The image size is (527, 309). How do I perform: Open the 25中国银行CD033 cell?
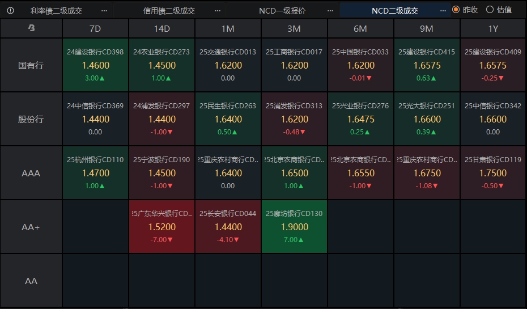click(x=360, y=65)
